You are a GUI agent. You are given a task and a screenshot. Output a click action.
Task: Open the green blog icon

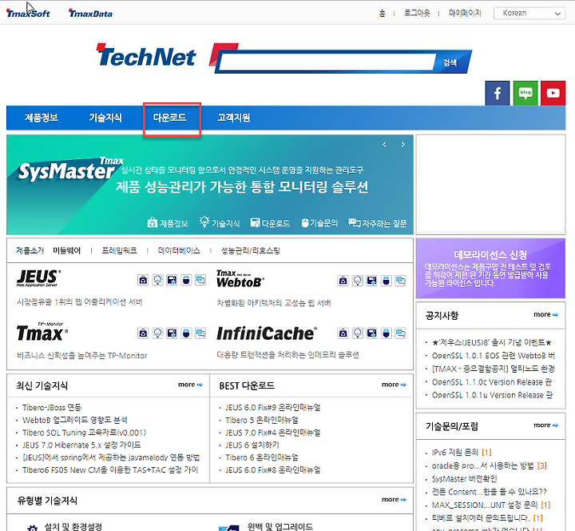525,94
